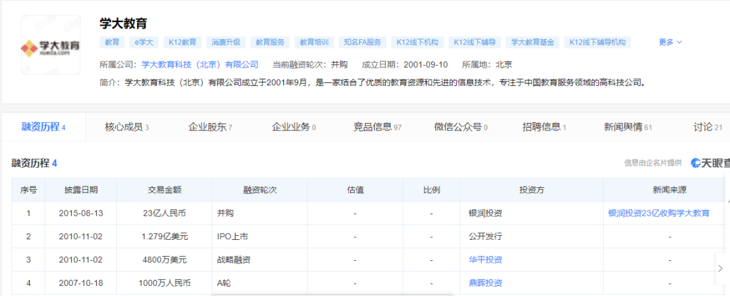Click the 2015-08-13 date cell
Screen dimensions: 730x296
(81, 214)
